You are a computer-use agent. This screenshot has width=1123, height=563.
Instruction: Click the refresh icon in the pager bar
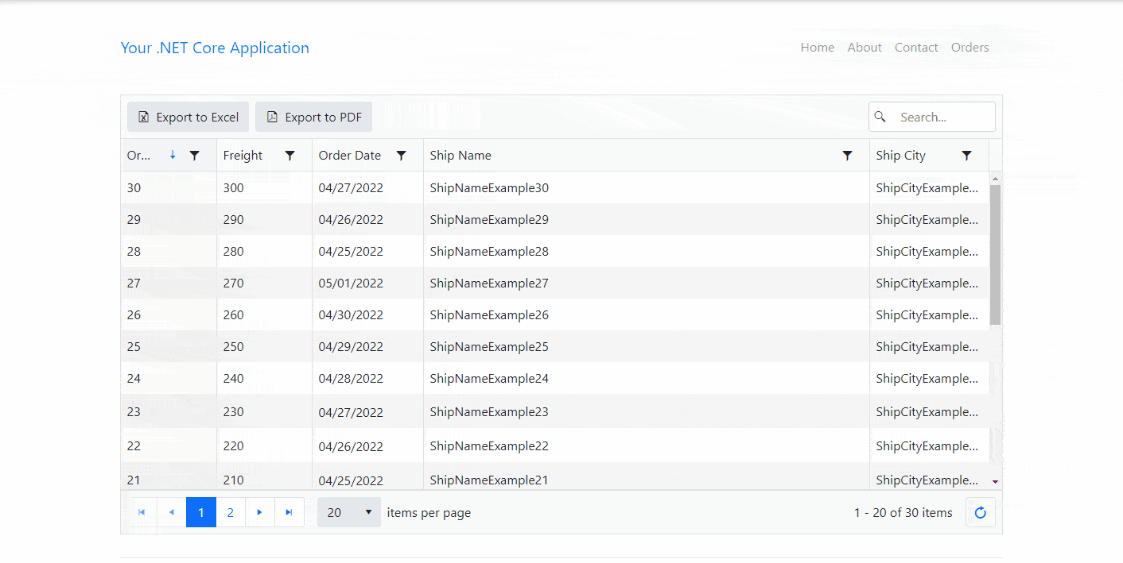tap(980, 512)
